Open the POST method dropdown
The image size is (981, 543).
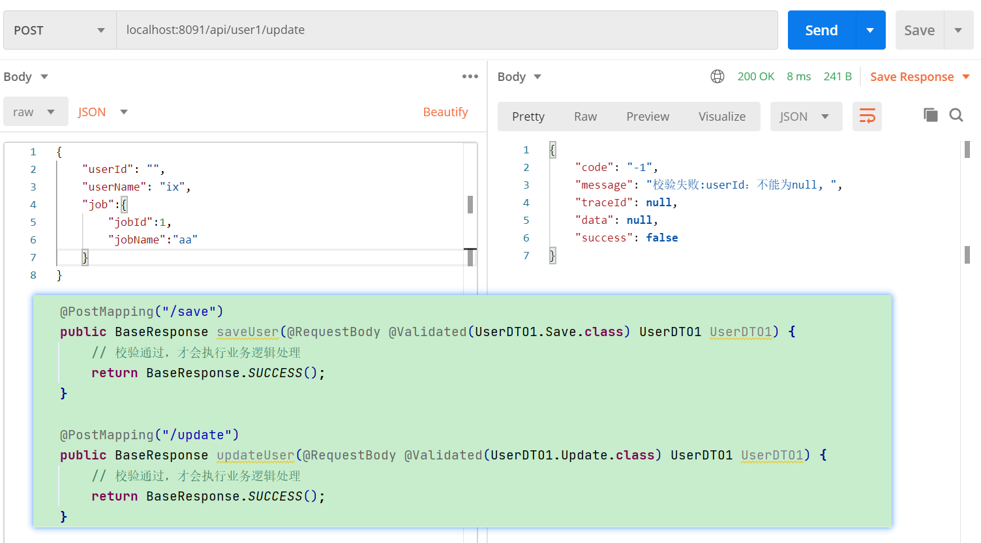pyautogui.click(x=60, y=30)
